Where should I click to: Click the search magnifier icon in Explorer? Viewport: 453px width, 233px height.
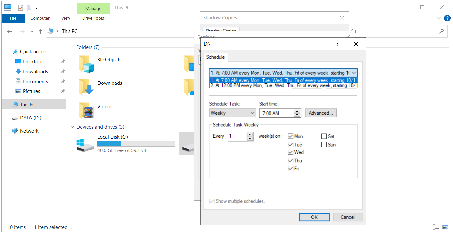[441, 31]
